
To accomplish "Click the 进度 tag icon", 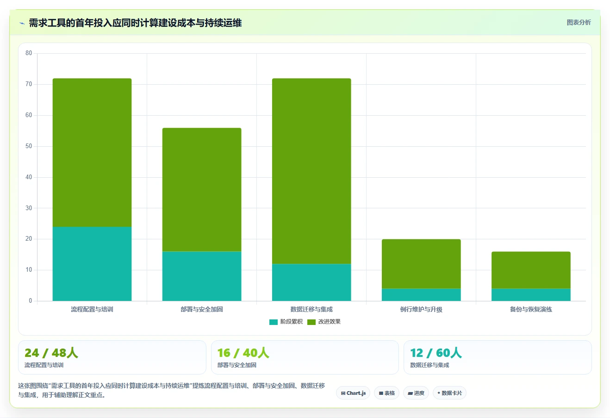I will tap(410, 393).
